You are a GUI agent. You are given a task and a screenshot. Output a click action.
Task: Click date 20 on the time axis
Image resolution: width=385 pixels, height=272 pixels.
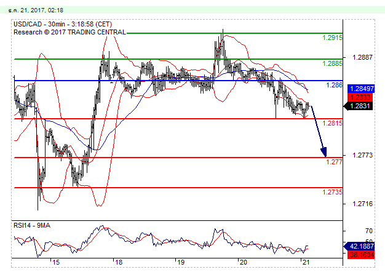(243, 262)
